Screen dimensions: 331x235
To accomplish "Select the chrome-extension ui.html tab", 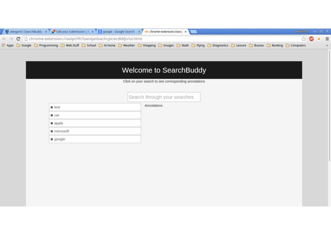I will (165, 31).
